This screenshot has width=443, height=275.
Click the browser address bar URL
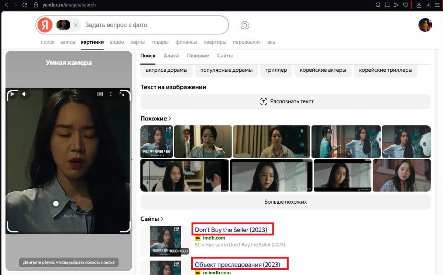[68, 5]
